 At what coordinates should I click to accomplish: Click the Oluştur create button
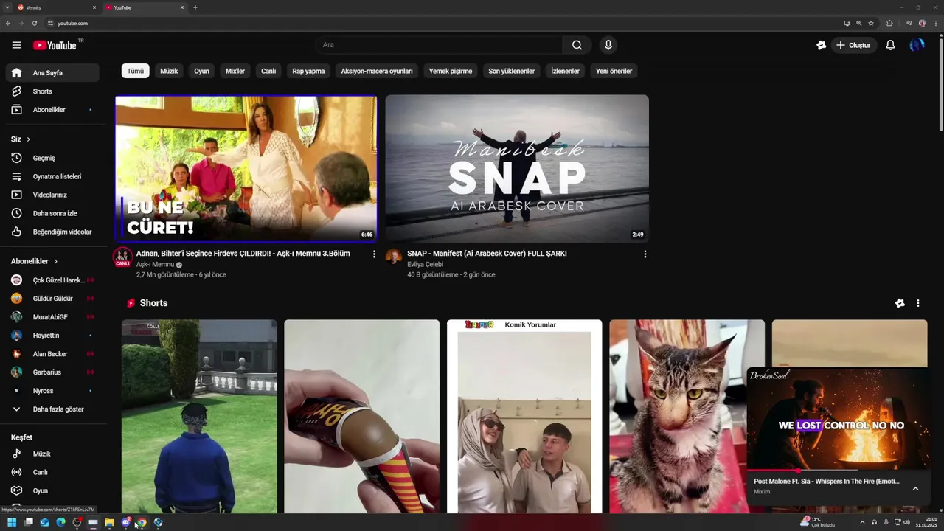click(854, 45)
